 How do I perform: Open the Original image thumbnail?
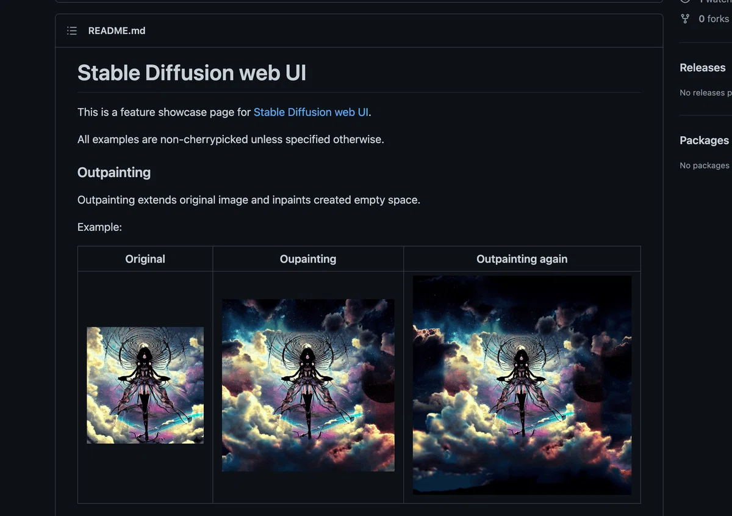pyautogui.click(x=145, y=385)
